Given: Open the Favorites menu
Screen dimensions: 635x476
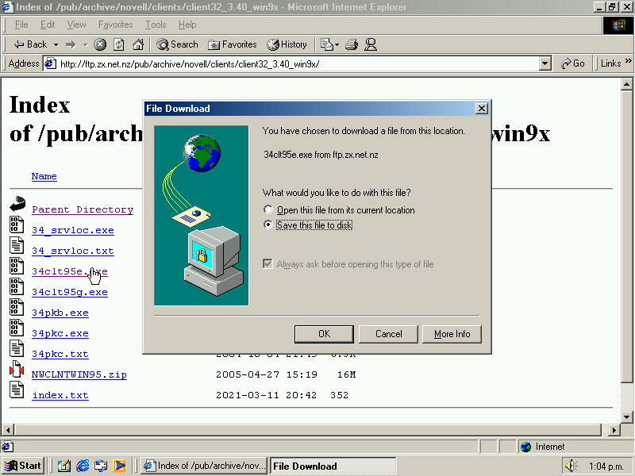Looking at the screenshot, I should tap(115, 25).
